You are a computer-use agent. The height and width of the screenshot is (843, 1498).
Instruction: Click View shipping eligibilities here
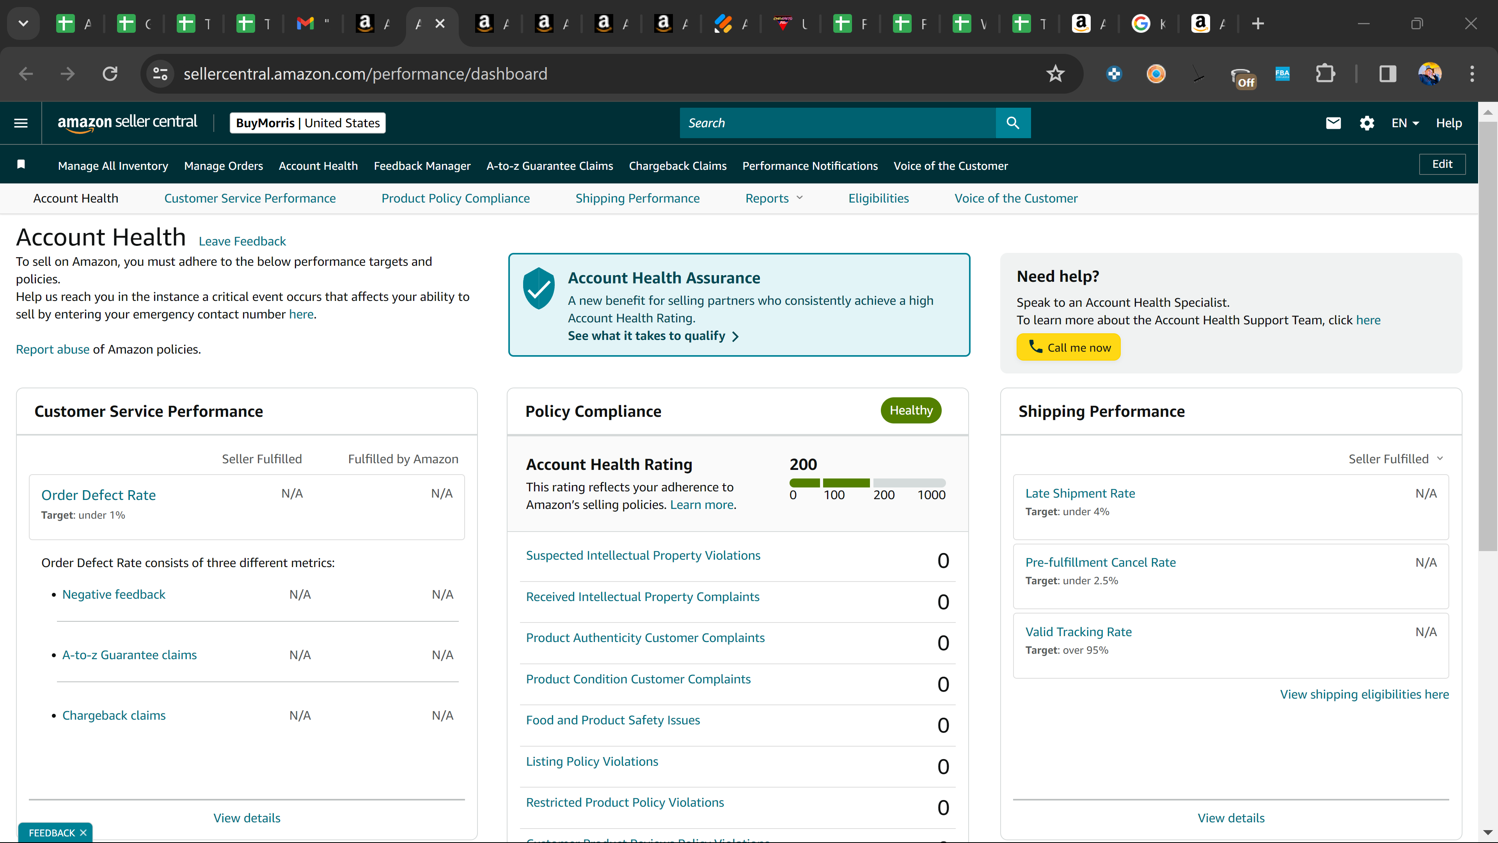1364,694
